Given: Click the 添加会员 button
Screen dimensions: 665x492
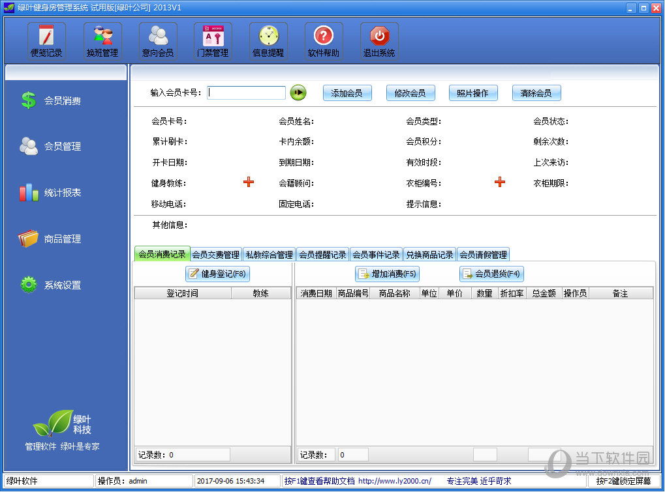Looking at the screenshot, I should coord(347,93).
